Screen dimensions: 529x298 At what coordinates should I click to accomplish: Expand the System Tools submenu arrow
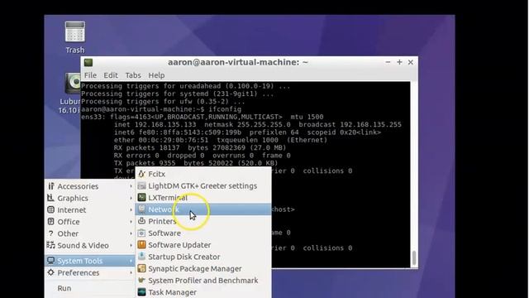pyautogui.click(x=131, y=261)
